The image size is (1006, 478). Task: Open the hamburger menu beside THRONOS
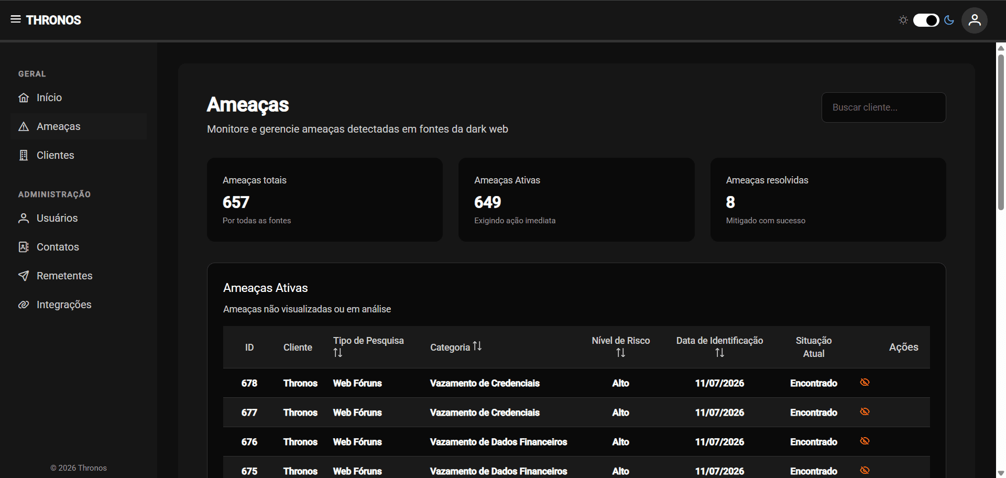(16, 19)
